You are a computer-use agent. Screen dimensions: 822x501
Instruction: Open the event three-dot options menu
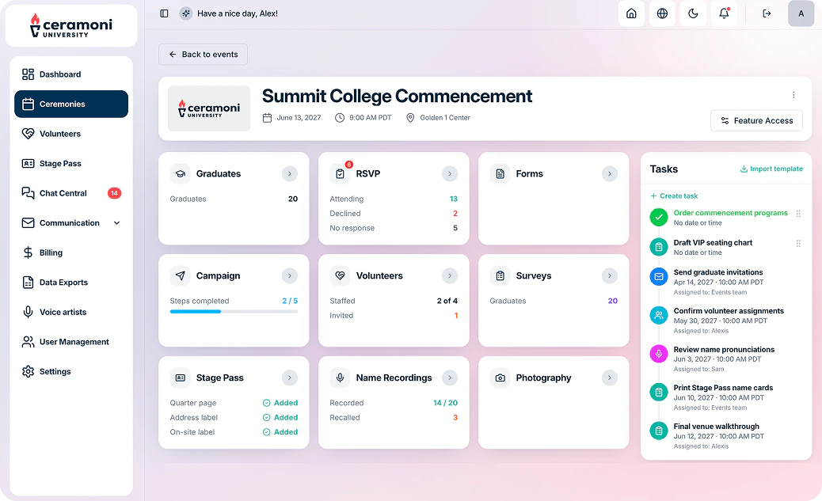point(793,95)
